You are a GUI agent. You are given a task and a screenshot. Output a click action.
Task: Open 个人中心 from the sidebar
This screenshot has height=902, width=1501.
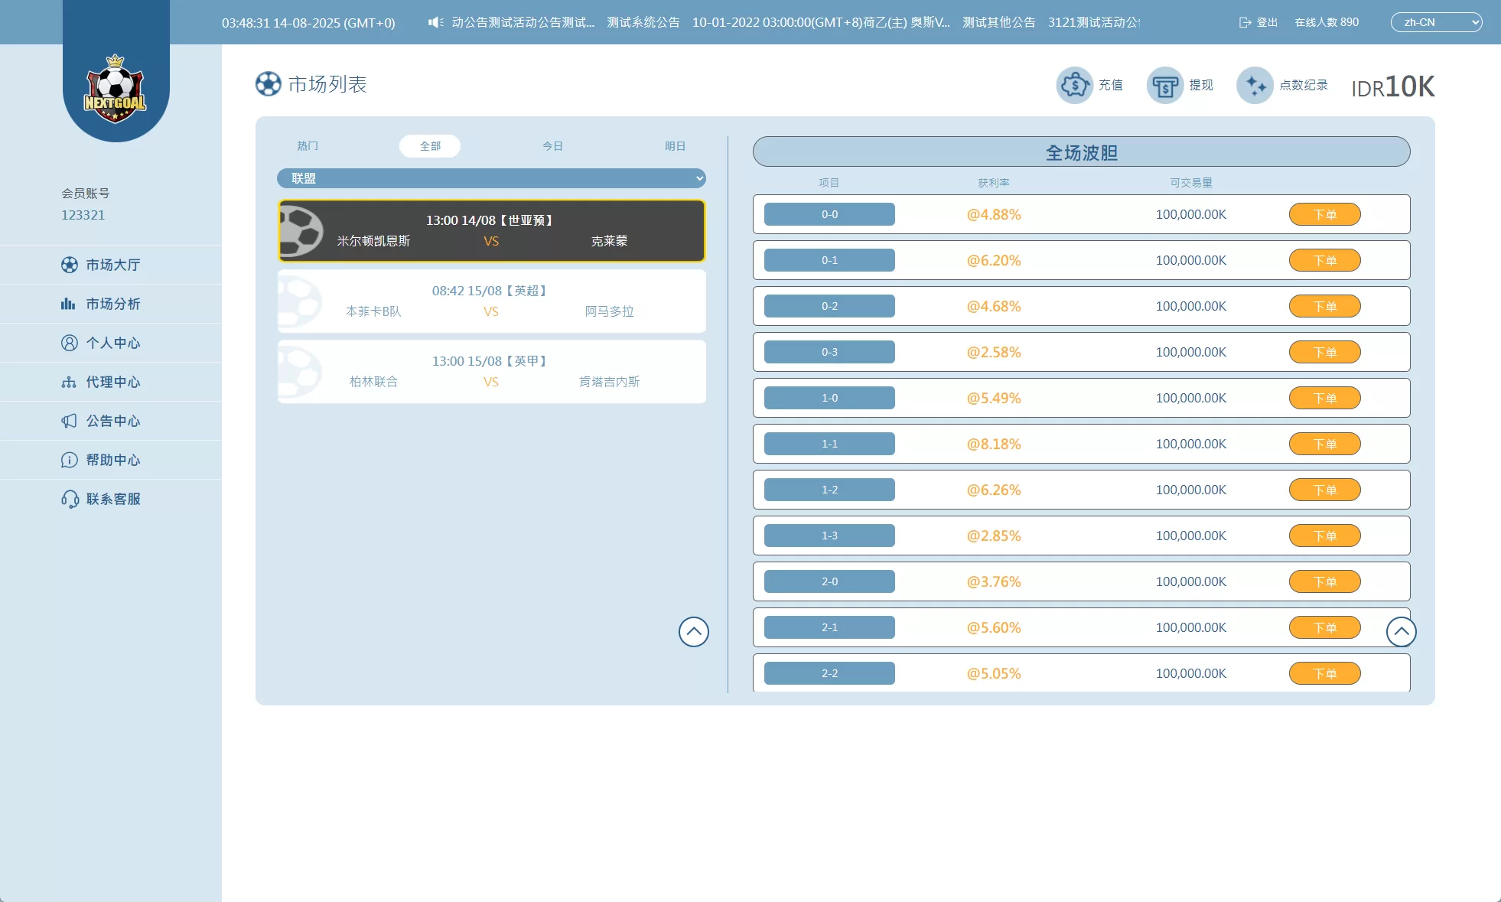pyautogui.click(x=112, y=343)
